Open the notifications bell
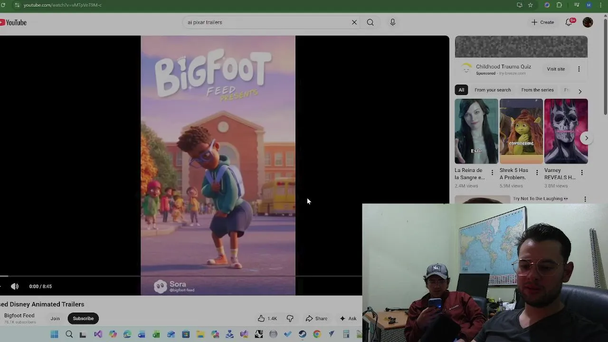This screenshot has height=342, width=608. click(x=569, y=22)
